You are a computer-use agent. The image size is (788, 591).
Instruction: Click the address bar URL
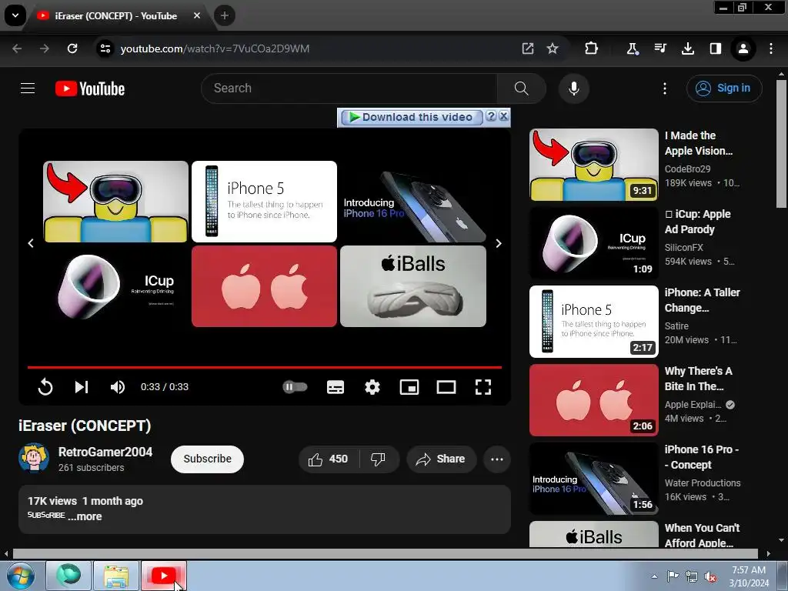click(215, 48)
